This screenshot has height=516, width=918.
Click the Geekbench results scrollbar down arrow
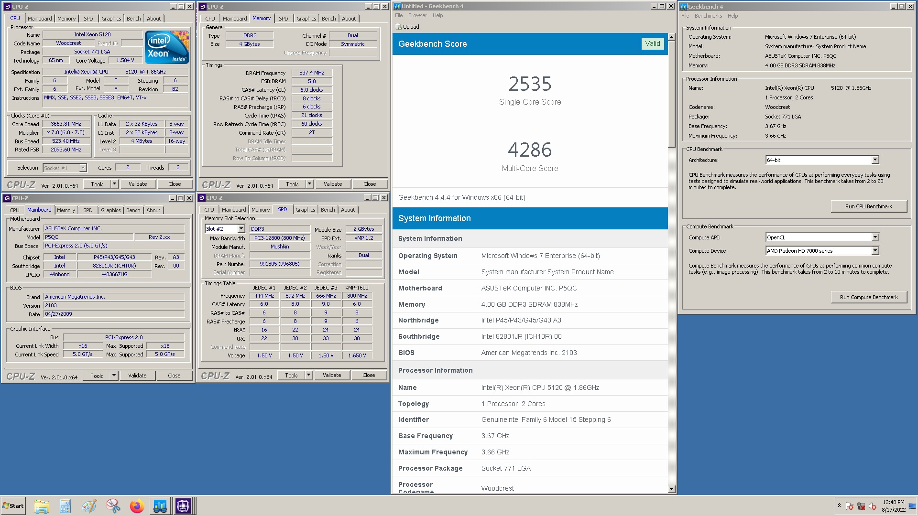pyautogui.click(x=671, y=489)
